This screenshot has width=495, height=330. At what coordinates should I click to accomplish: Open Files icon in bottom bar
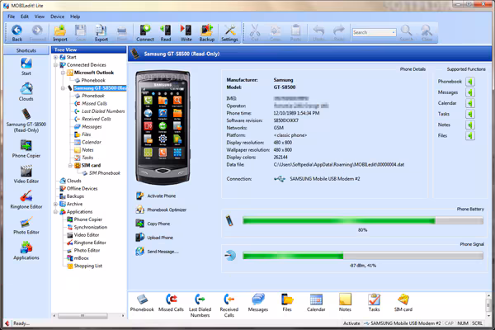tap(287, 303)
